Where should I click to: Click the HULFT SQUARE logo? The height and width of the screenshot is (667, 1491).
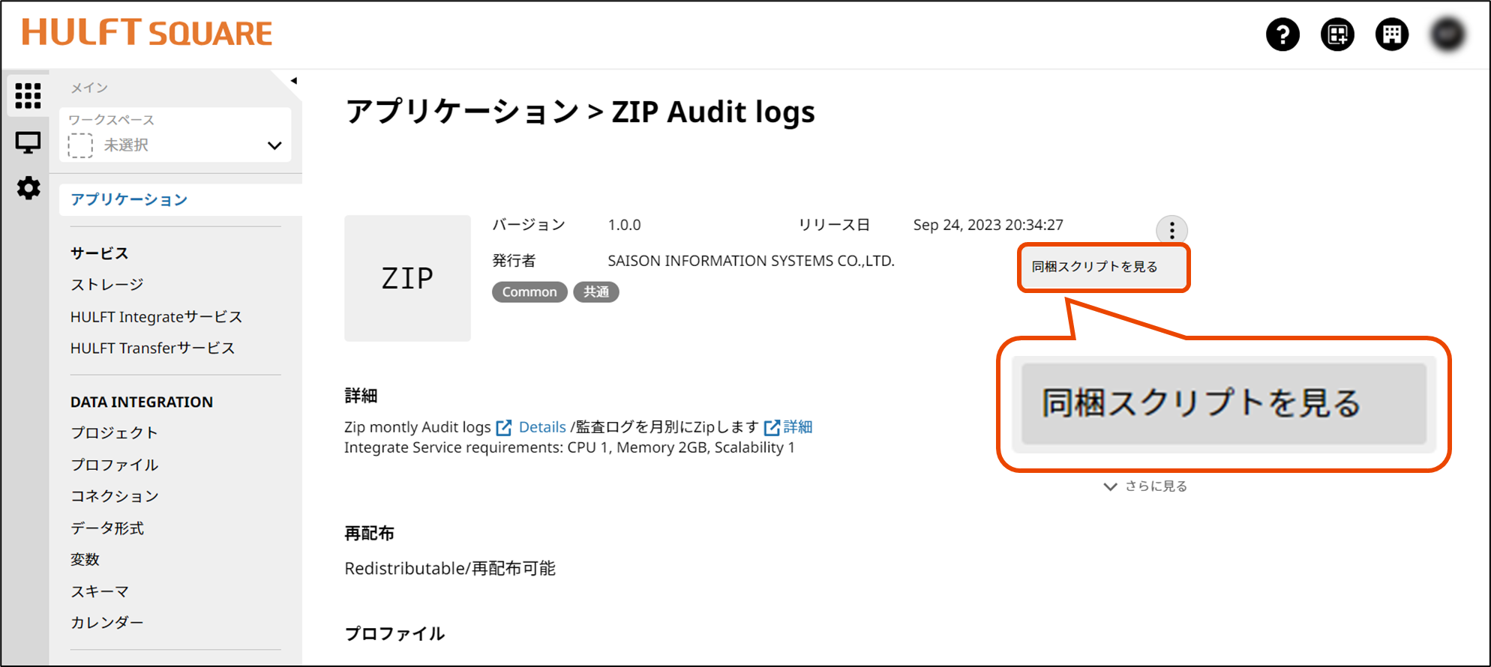pos(147,33)
